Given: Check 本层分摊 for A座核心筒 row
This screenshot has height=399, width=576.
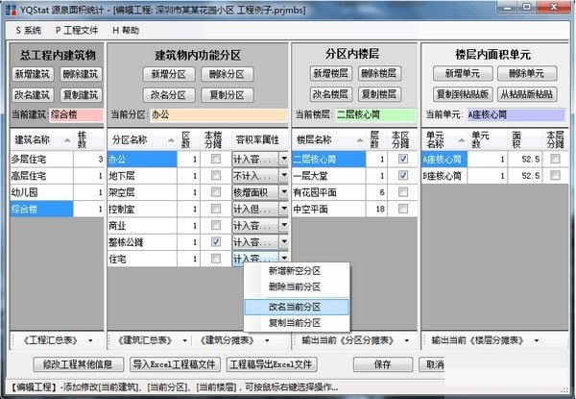Looking at the screenshot, I should tap(555, 159).
